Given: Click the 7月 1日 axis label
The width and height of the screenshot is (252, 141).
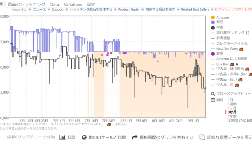Looking at the screenshot, I should [59, 121].
